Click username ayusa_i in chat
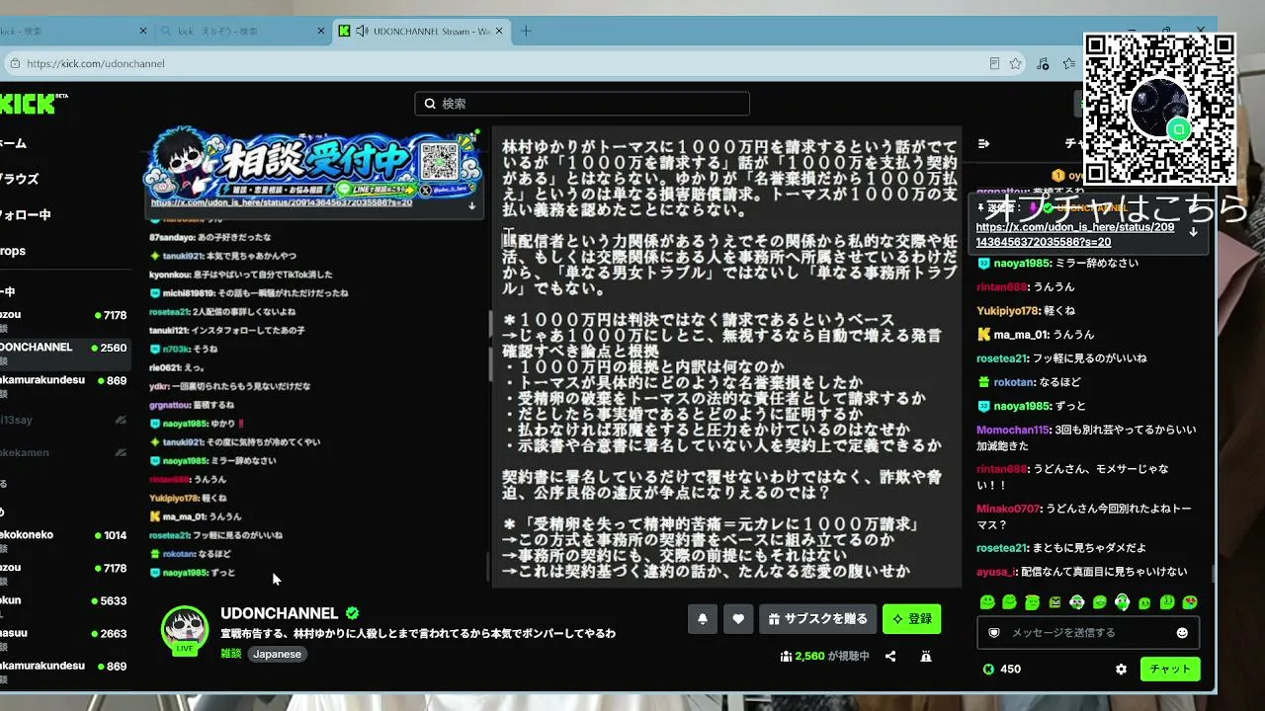The width and height of the screenshot is (1265, 711). tap(994, 572)
